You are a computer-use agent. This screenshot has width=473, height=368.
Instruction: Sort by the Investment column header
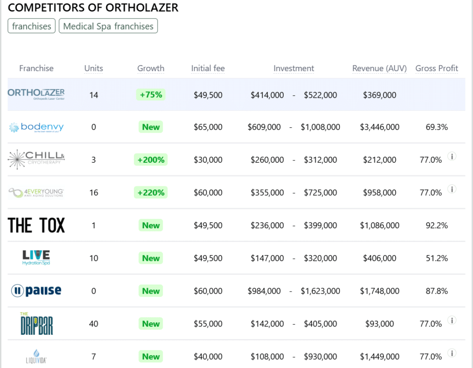point(293,68)
